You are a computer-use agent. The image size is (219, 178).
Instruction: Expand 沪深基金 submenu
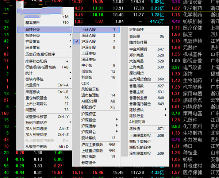(x=96, y=120)
